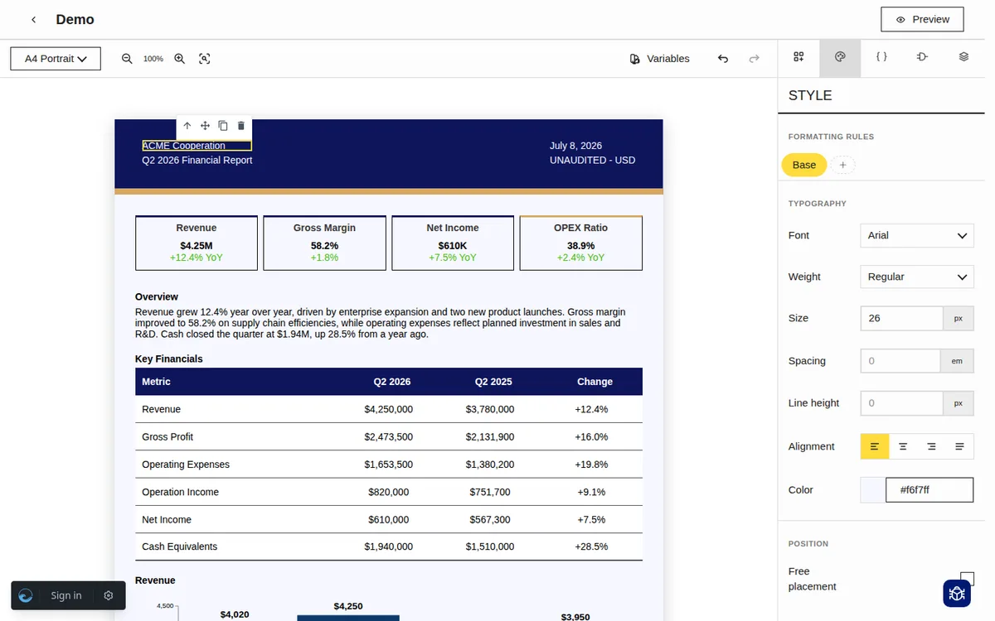
Task: Click the Gross Profit row label
Action: [x=167, y=436]
